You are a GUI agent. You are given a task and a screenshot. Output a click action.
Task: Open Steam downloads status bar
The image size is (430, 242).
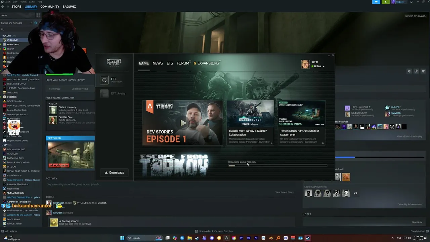tap(214, 231)
